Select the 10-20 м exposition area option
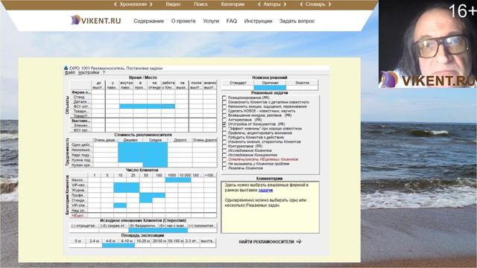 click(x=143, y=241)
